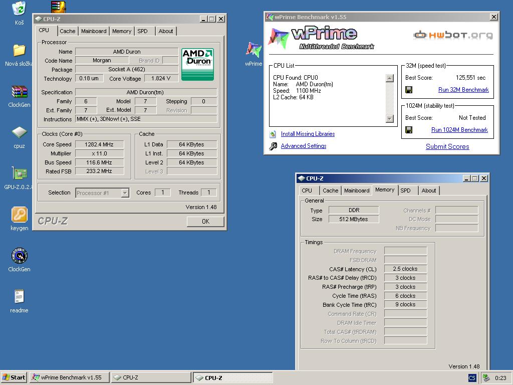Click the Core Voltage 1.824 V value
This screenshot has width=513, height=385.
tap(161, 78)
